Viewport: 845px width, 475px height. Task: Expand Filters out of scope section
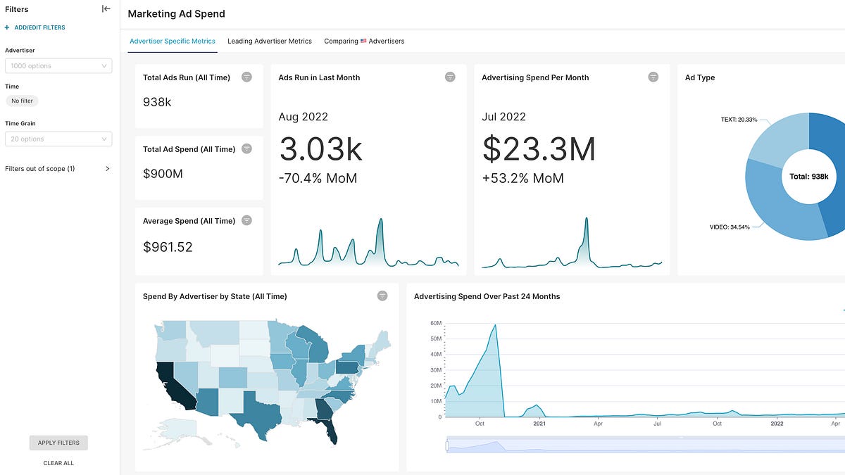coord(58,169)
